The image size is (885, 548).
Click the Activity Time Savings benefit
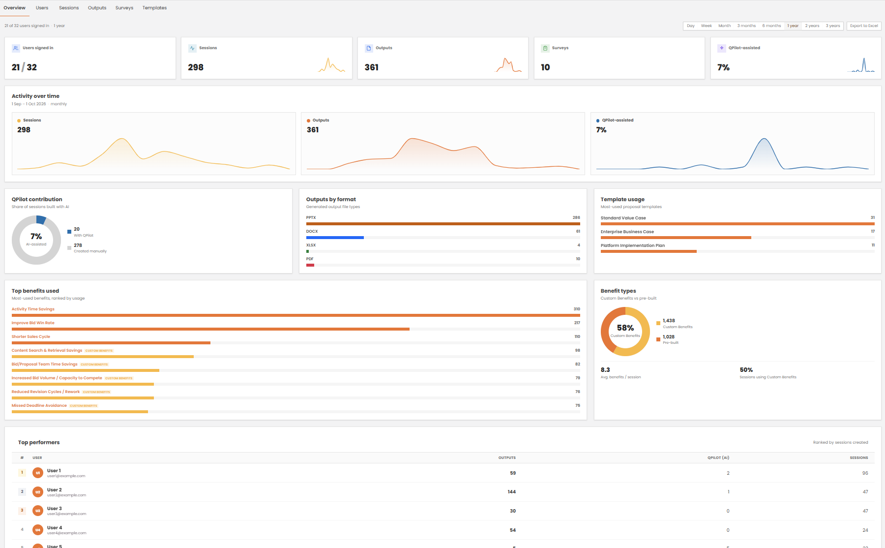click(33, 309)
